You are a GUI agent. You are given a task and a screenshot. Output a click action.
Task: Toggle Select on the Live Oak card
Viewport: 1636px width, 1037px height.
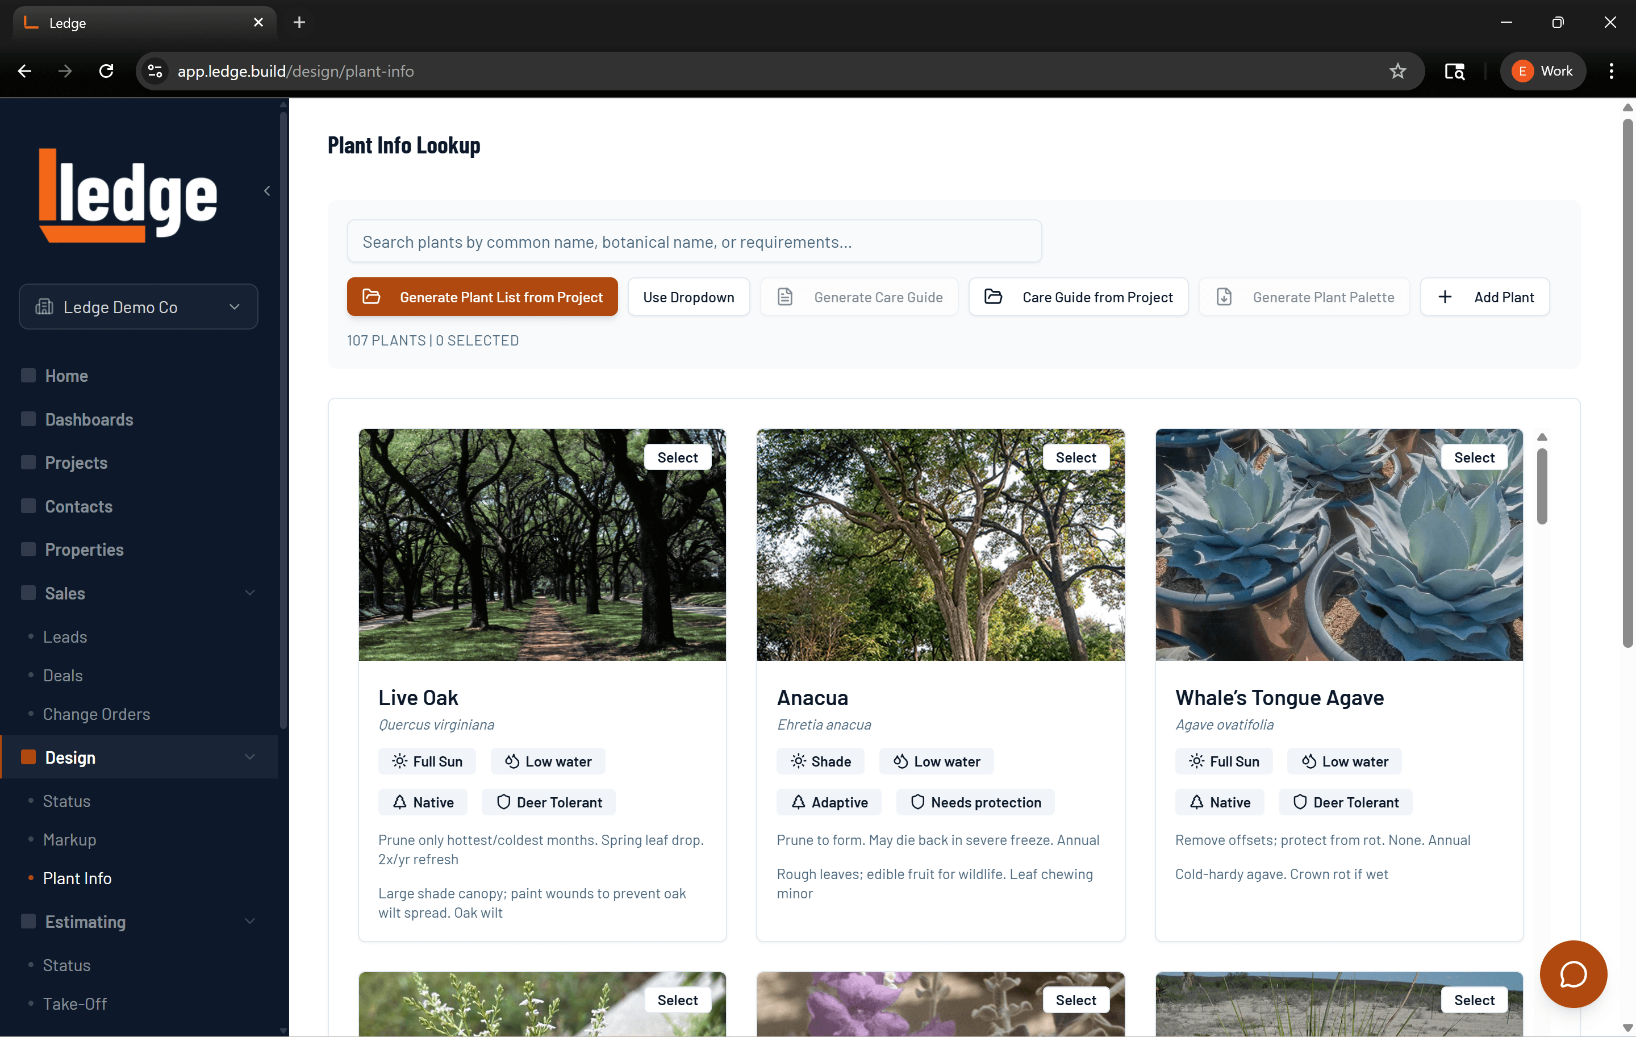click(677, 457)
